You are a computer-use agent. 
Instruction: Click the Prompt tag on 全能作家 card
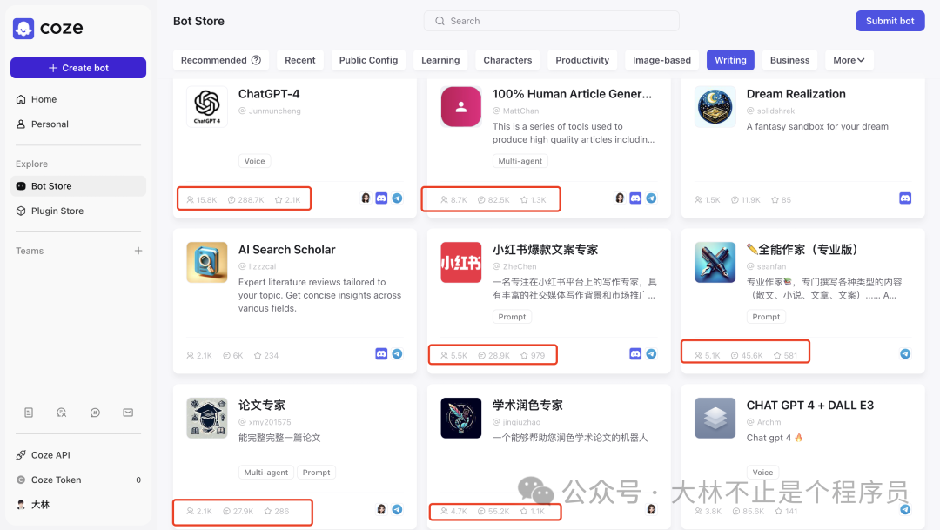coord(766,317)
